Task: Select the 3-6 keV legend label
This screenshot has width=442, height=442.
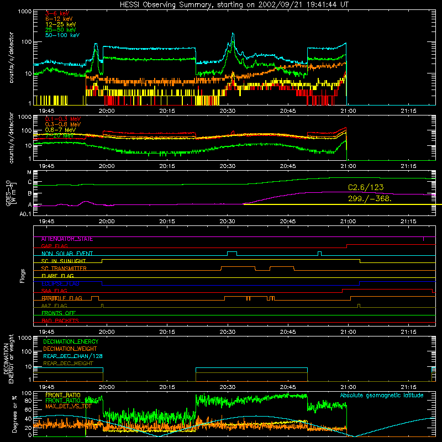Action: pyautogui.click(x=57, y=13)
